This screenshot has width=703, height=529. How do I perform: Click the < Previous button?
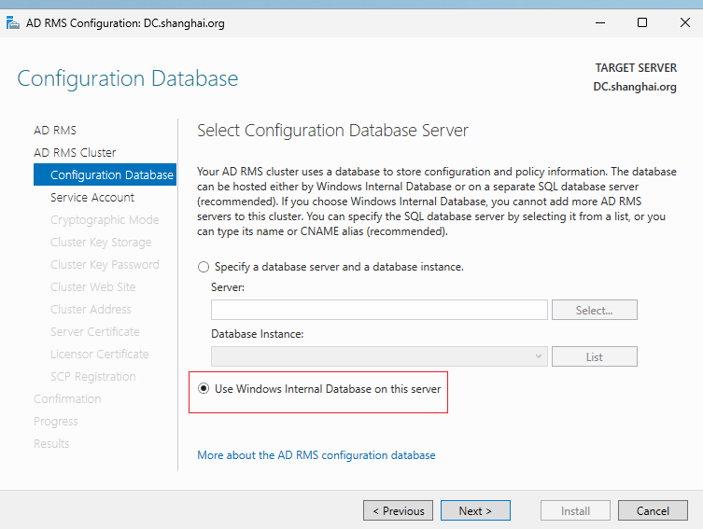click(x=398, y=510)
